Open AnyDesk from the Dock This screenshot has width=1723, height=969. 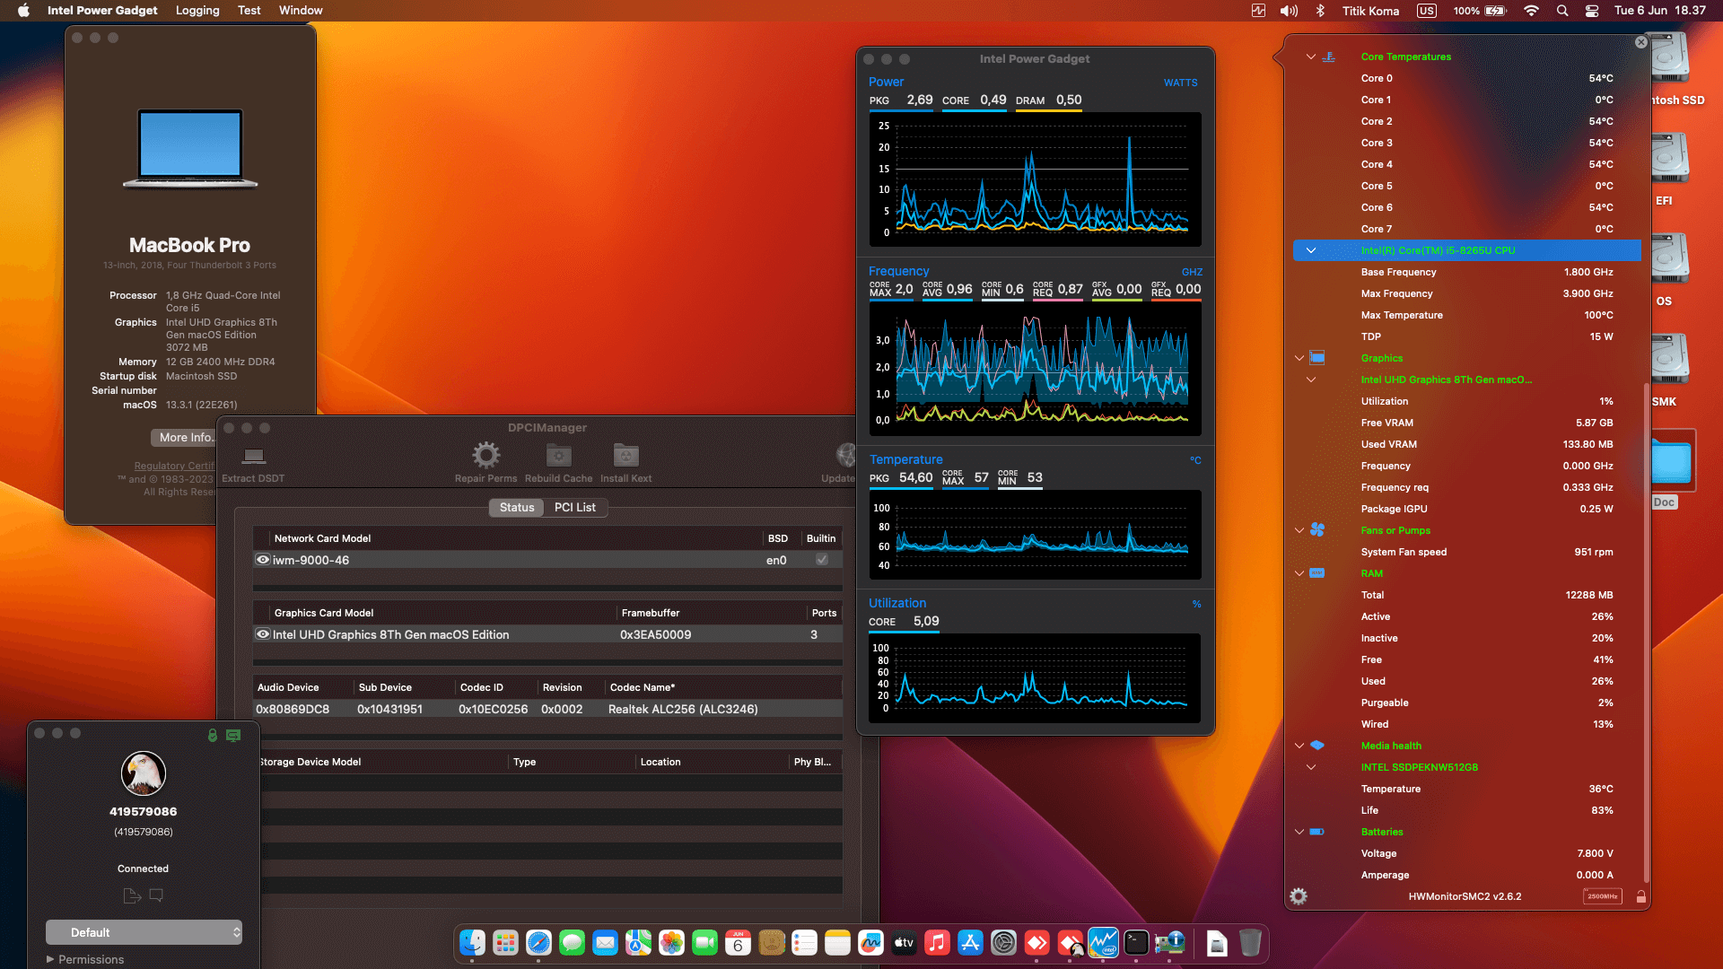coord(1036,943)
